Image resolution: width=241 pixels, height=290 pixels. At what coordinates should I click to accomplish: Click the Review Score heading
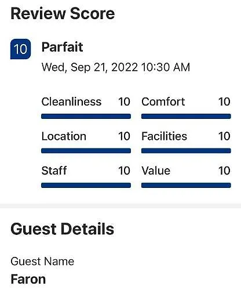point(63,13)
